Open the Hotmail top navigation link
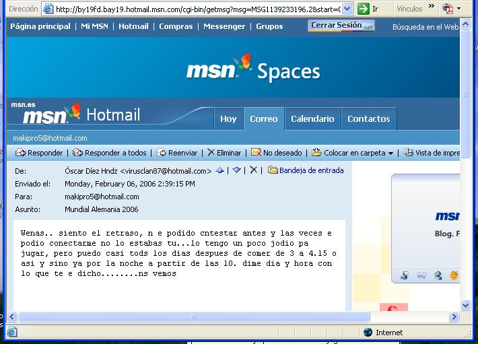478x344 pixels. (x=133, y=26)
